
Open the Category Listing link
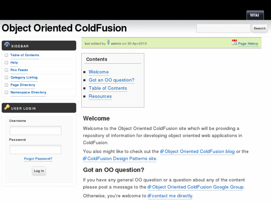(24, 77)
